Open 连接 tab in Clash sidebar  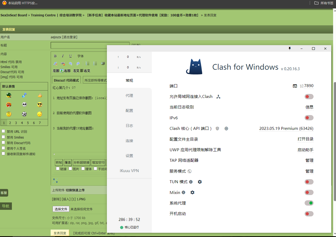[x=129, y=141]
